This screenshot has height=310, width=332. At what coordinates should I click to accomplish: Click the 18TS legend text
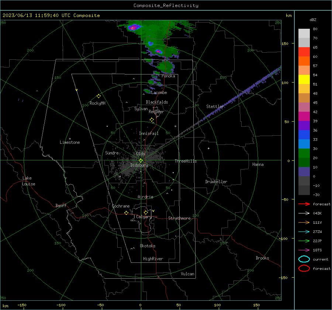point(317,250)
